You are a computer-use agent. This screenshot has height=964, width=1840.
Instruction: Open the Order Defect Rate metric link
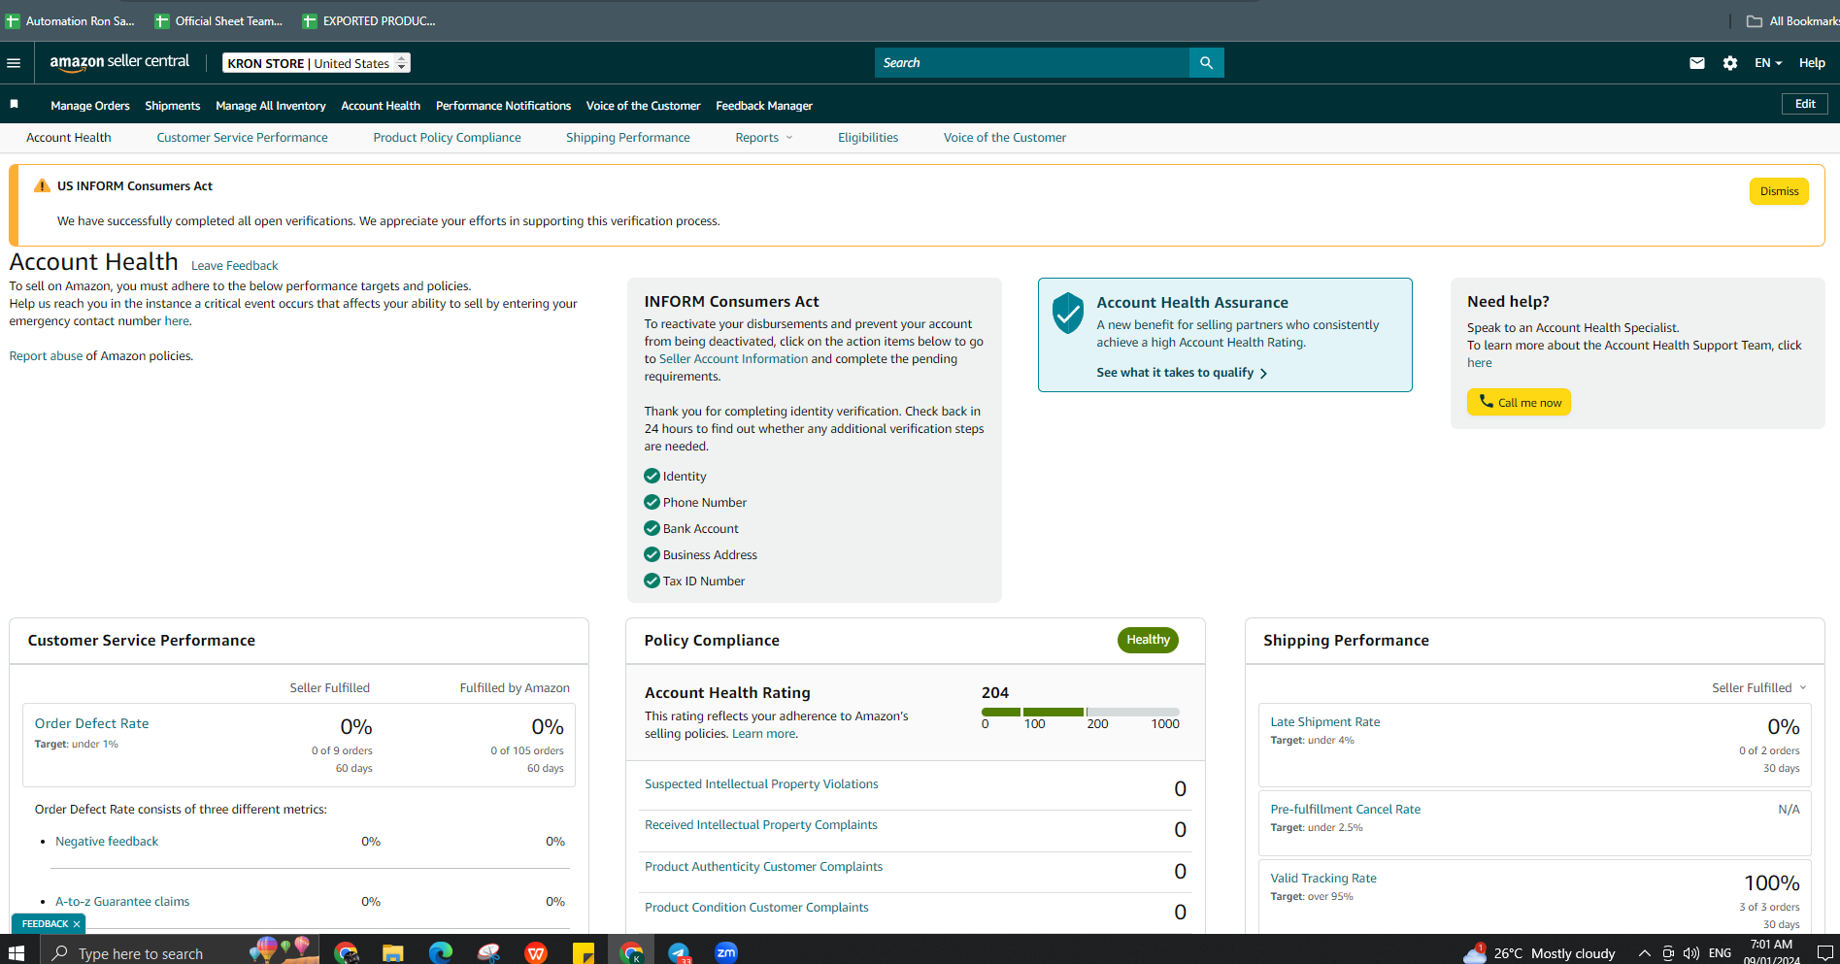(x=91, y=723)
